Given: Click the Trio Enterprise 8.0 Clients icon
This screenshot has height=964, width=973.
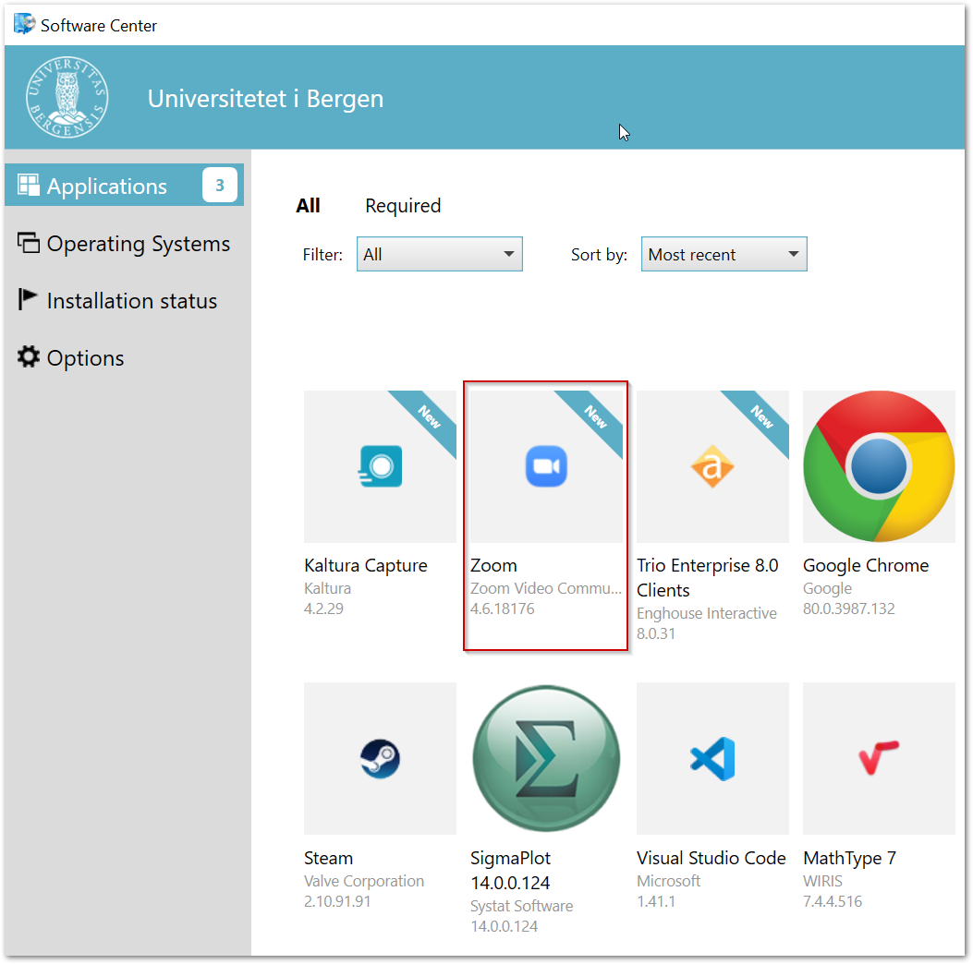Looking at the screenshot, I should (x=712, y=466).
